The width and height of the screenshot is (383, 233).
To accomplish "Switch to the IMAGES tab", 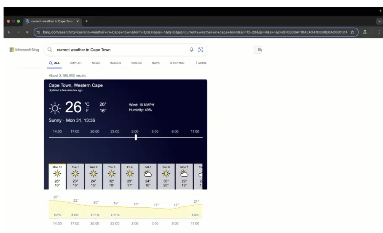I will [115, 63].
